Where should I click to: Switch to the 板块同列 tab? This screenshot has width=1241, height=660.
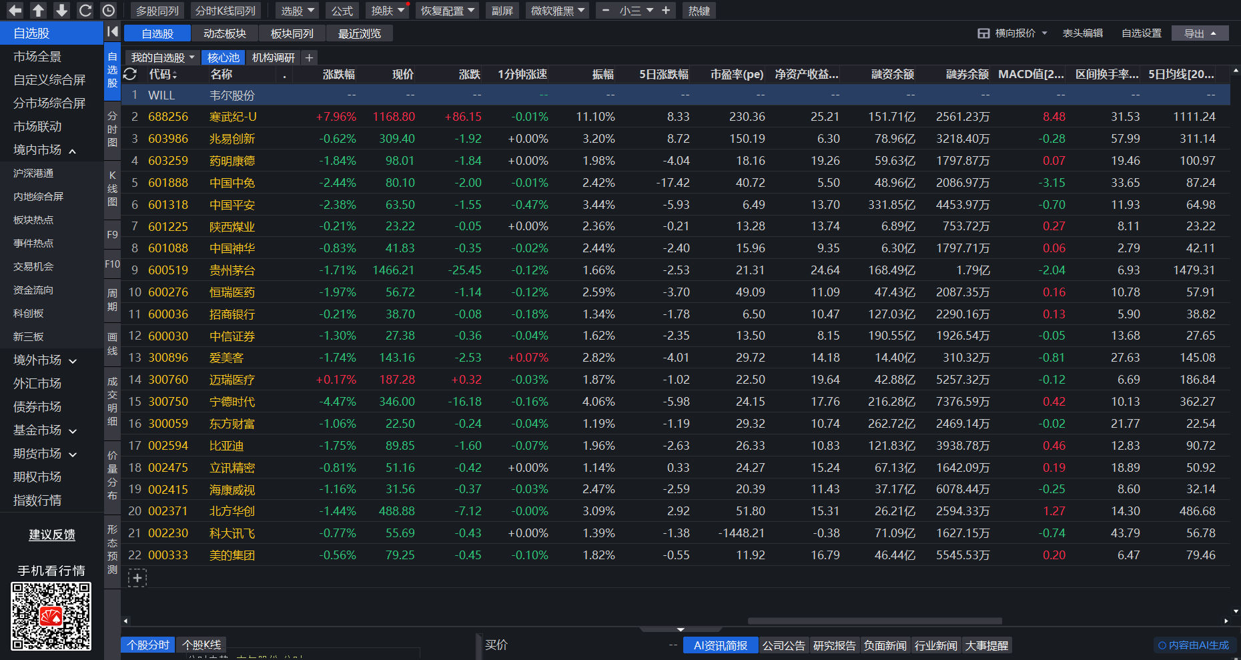tap(292, 33)
